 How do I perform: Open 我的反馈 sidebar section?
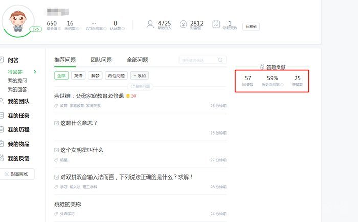coord(18,158)
